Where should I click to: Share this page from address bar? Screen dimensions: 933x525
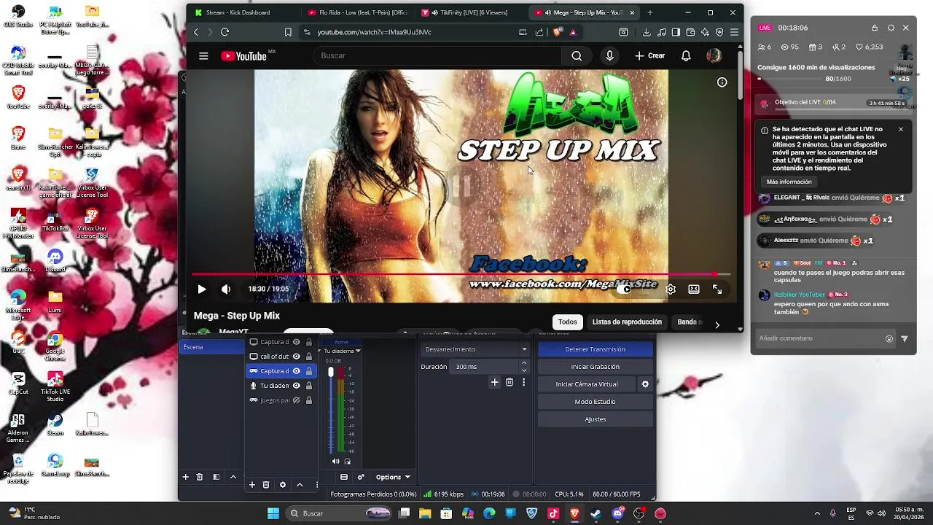click(x=539, y=32)
